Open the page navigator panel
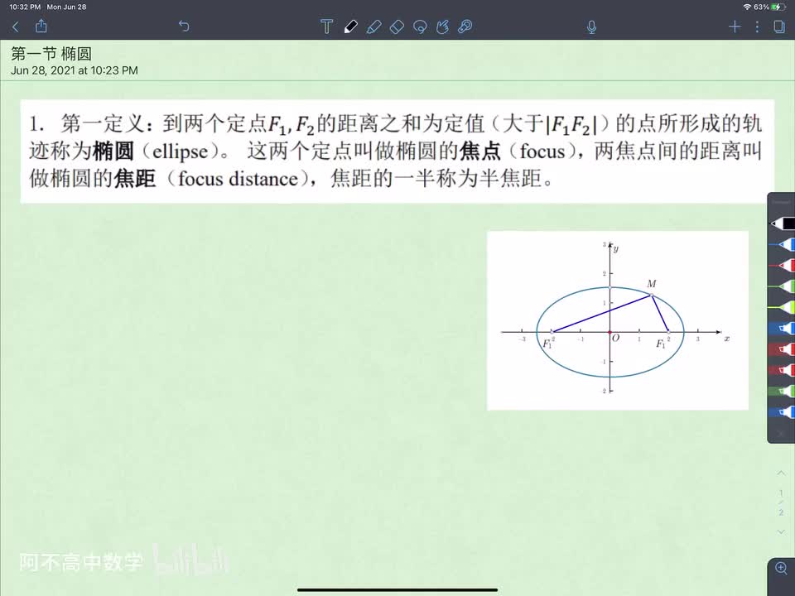Viewport: 795px width, 596px height. click(779, 26)
